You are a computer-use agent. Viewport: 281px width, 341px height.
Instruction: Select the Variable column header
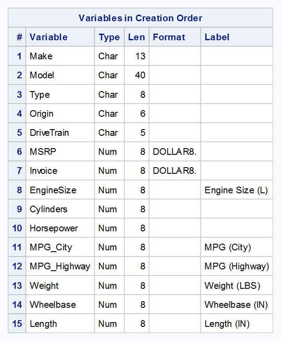49,37
